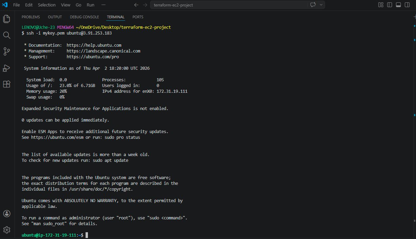Image resolution: width=416 pixels, height=239 pixels.
Task: Open the Run and Debug view
Action: [6, 68]
